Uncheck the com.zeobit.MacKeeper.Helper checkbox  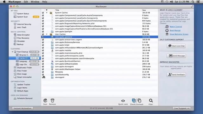[x=43, y=69]
